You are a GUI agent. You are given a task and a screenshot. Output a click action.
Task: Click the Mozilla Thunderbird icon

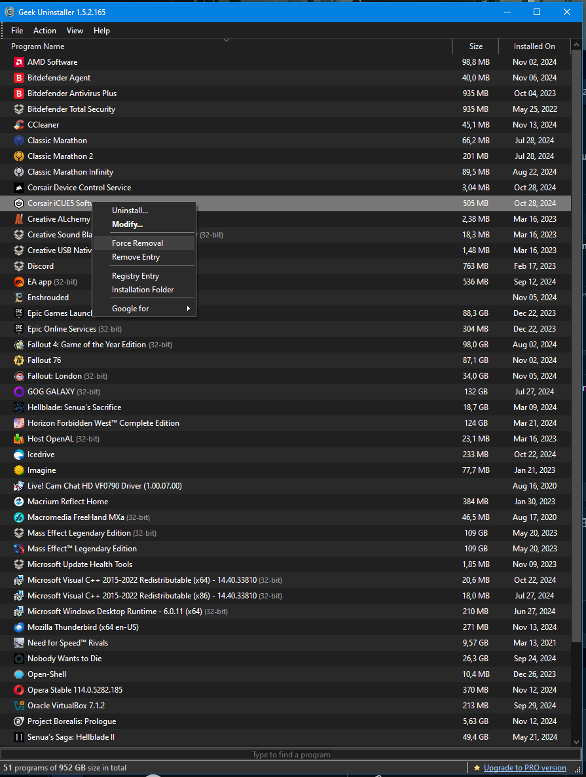coord(19,627)
